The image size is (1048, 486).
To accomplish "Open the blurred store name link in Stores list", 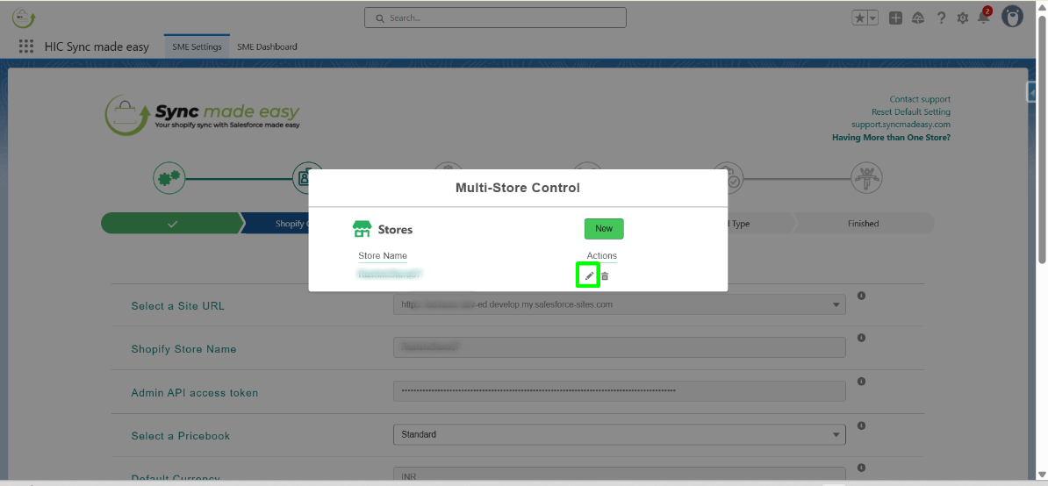I will (389, 274).
